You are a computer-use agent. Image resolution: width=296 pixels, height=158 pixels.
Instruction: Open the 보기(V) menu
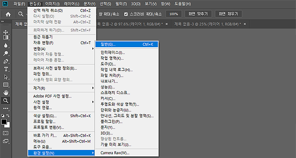[151, 4]
